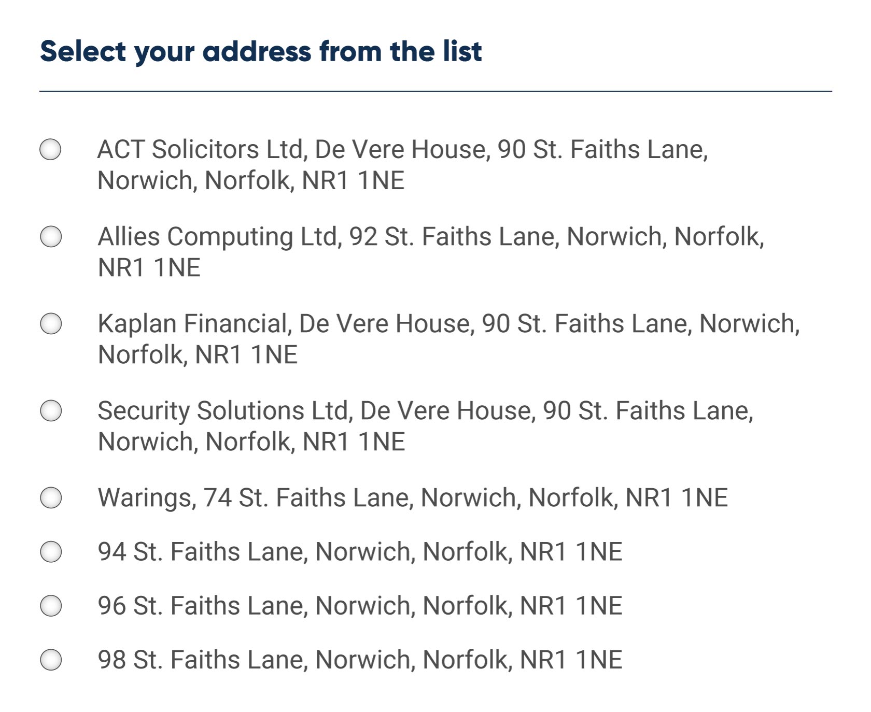This screenshot has width=871, height=712.
Task: Click the Allies Computing Ltd address label
Action: coord(430,237)
